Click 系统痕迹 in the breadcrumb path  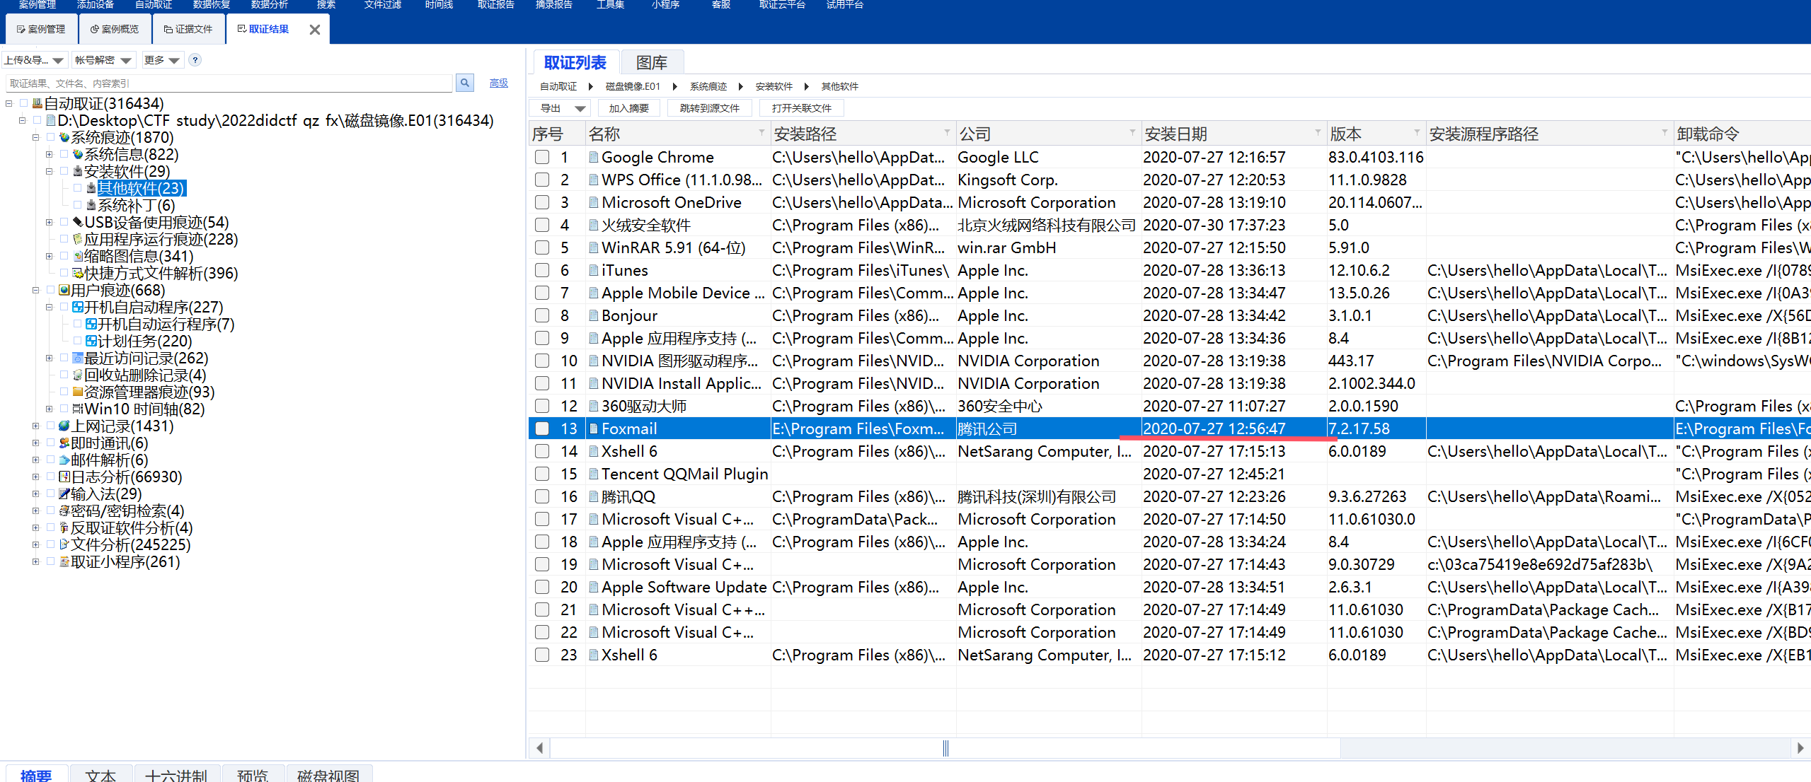708,86
